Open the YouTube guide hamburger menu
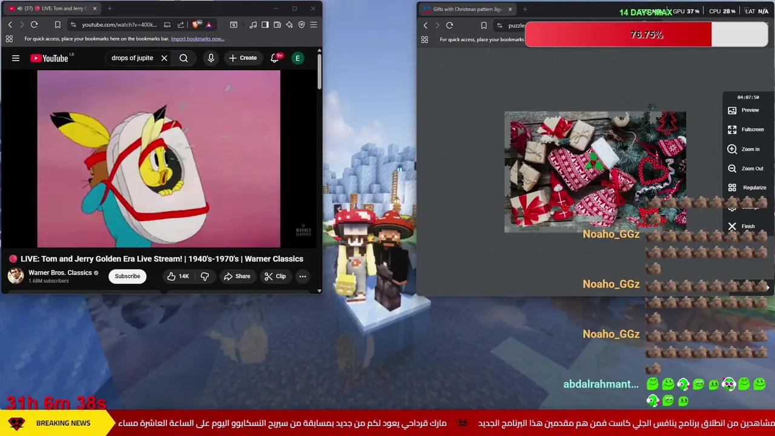The image size is (775, 436). [x=16, y=58]
